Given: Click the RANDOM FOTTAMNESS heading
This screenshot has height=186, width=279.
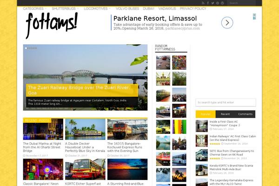Looking at the screenshot, I should tap(165, 48).
